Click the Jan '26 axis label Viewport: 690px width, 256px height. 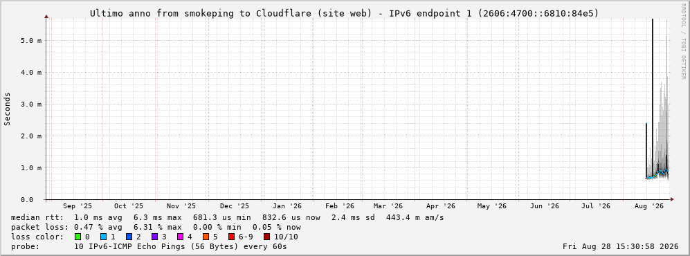287,206
